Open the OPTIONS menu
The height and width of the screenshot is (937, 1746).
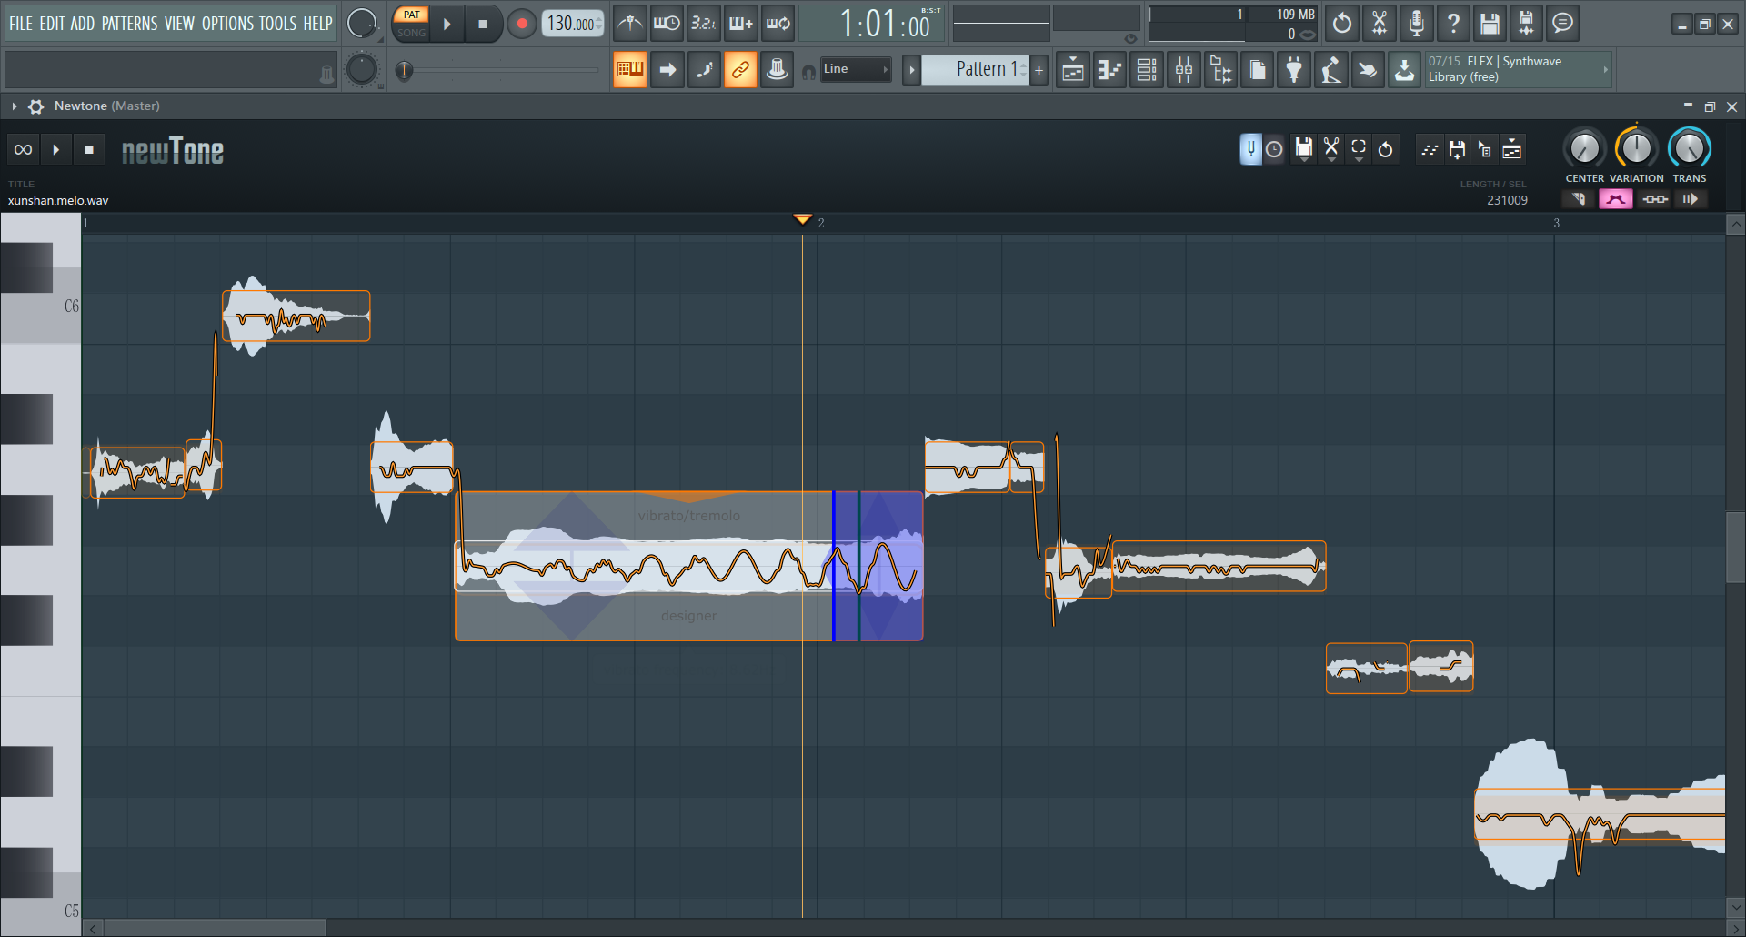(227, 24)
